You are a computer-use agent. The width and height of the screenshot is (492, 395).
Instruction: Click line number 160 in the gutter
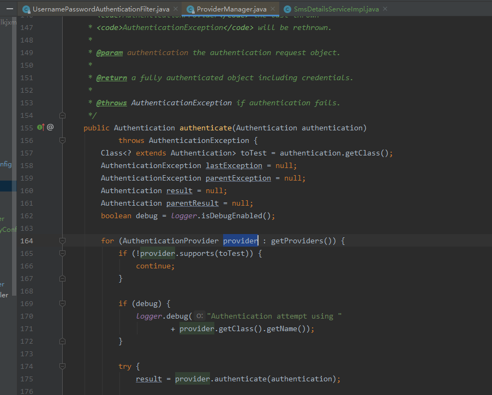[x=26, y=190]
